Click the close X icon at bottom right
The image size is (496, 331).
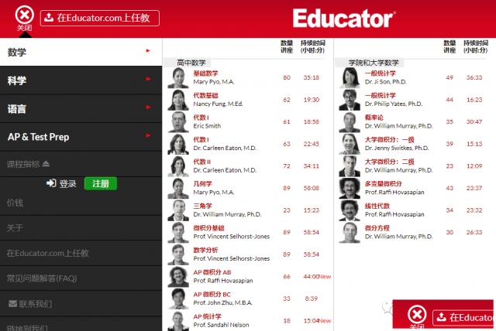pos(417,315)
